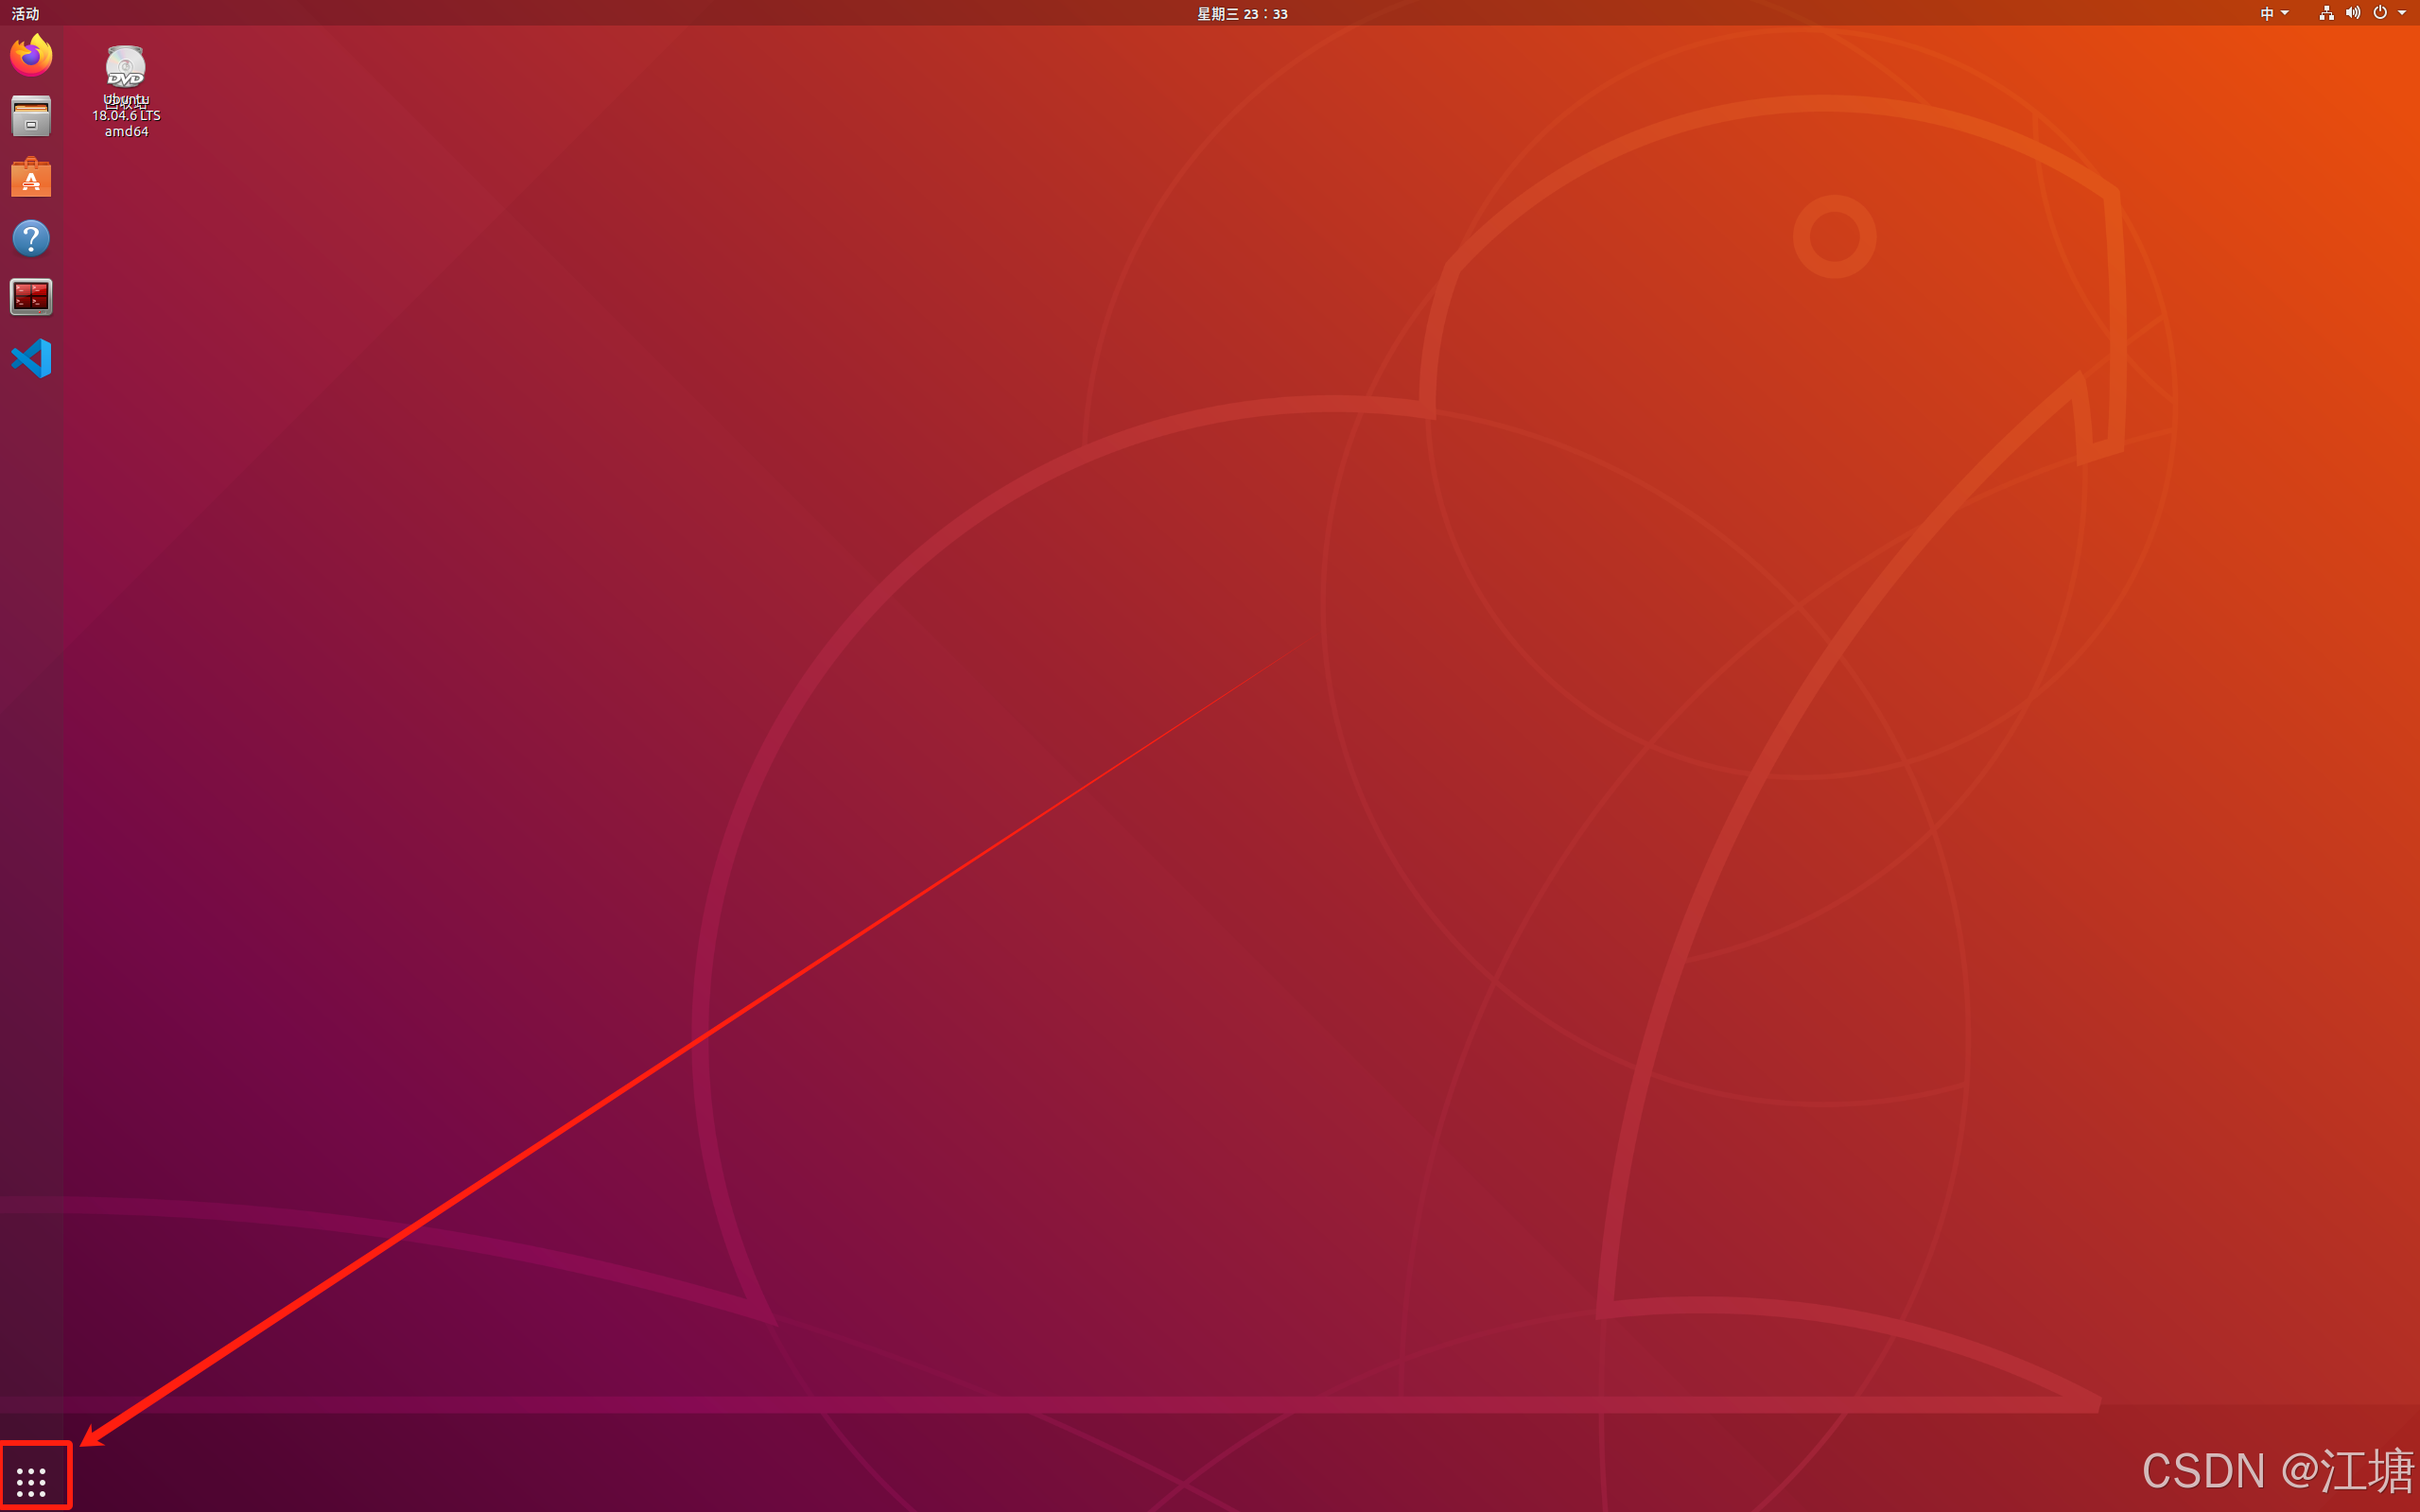Click the CSDN @江塘 watermark text
This screenshot has height=1512, width=2420.
coord(2277,1471)
